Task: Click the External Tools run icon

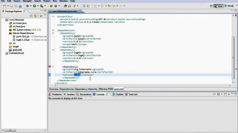Action: pos(41,6)
